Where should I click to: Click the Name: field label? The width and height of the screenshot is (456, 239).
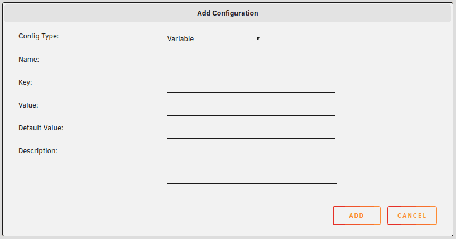[28, 59]
